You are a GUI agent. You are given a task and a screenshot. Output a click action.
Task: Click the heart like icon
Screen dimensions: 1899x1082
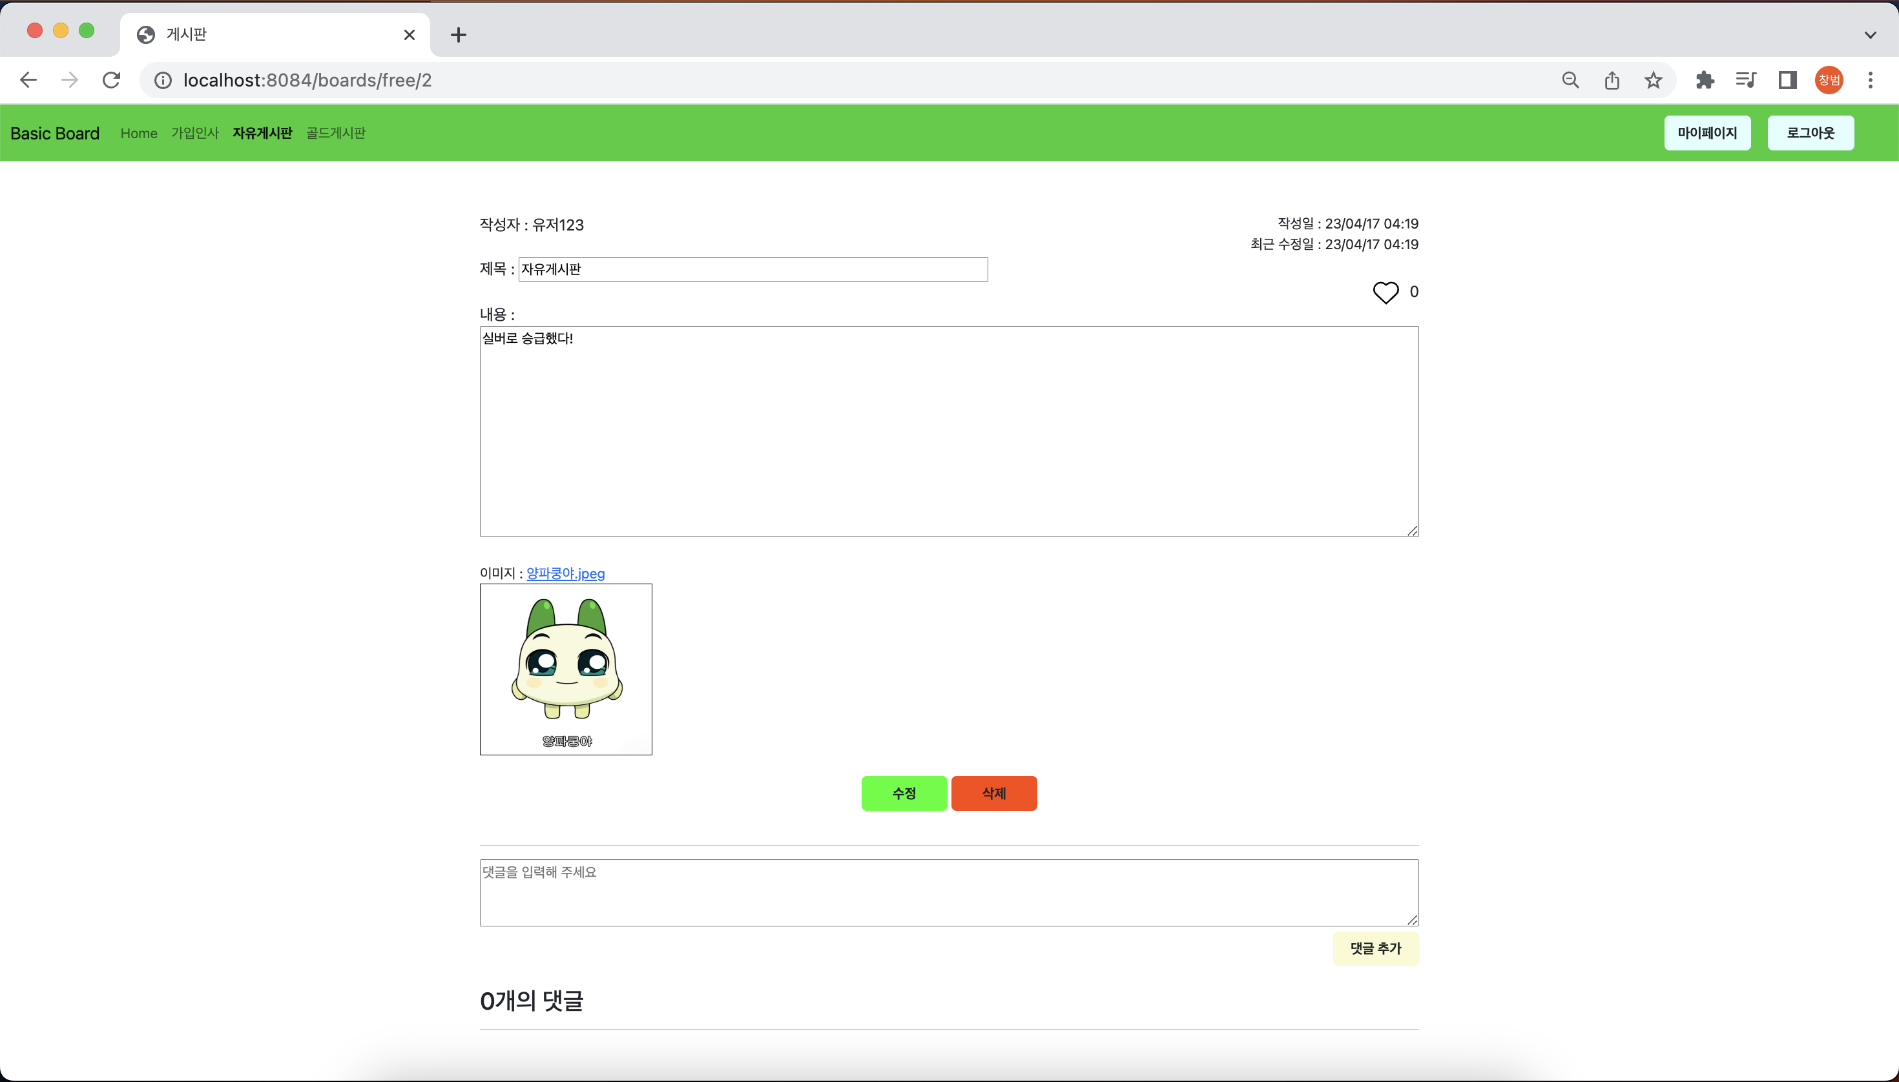(x=1385, y=292)
